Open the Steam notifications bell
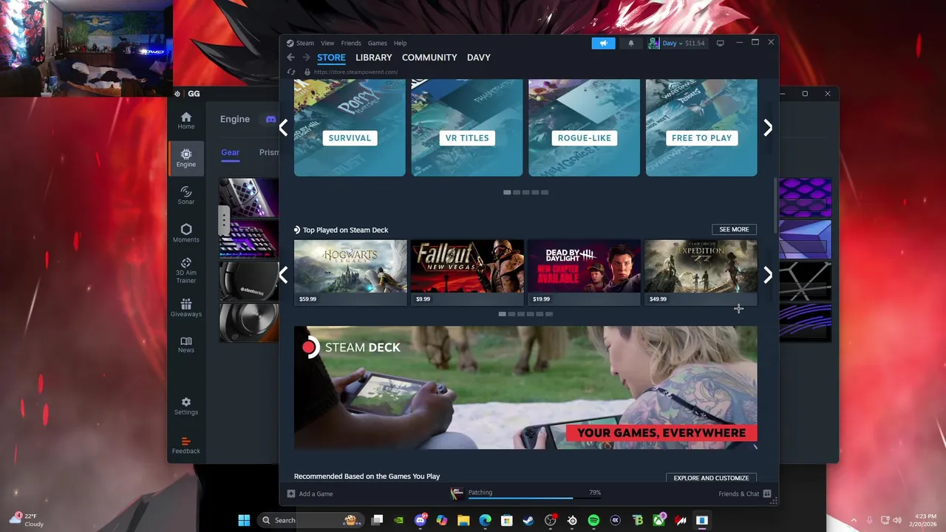 [x=630, y=43]
